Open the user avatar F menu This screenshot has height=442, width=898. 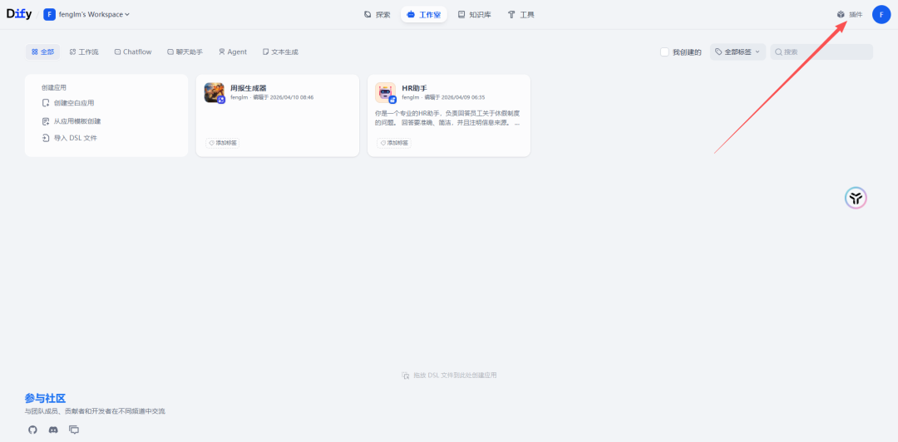(x=881, y=14)
